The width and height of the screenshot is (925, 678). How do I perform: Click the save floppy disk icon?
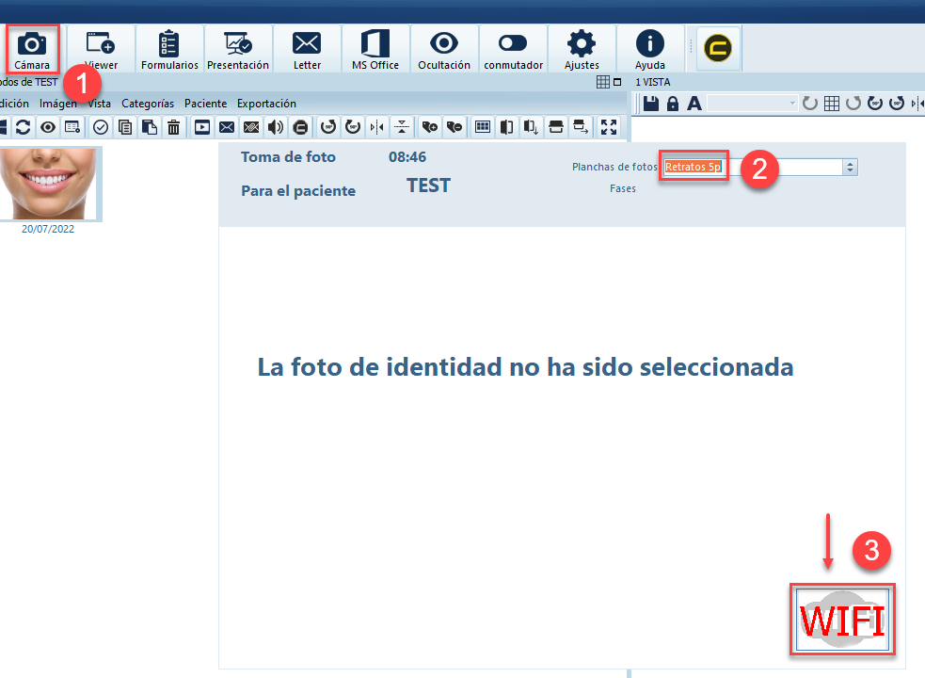[651, 104]
